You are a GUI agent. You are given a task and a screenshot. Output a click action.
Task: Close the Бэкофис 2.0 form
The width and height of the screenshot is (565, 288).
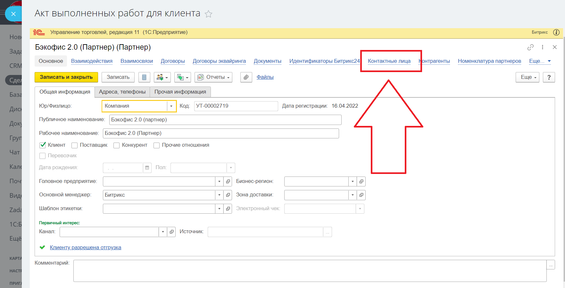pyautogui.click(x=555, y=47)
